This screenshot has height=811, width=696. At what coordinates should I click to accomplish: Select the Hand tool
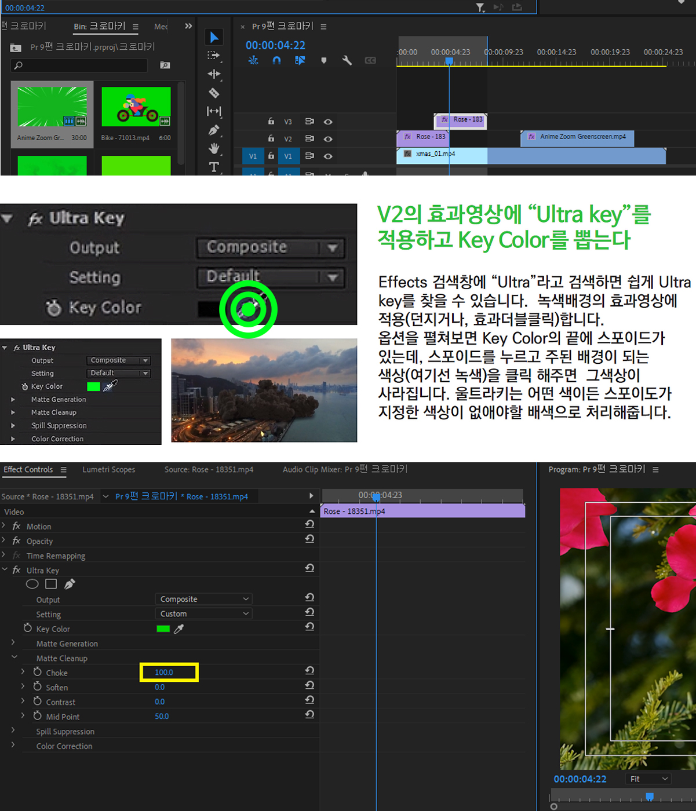click(x=214, y=148)
